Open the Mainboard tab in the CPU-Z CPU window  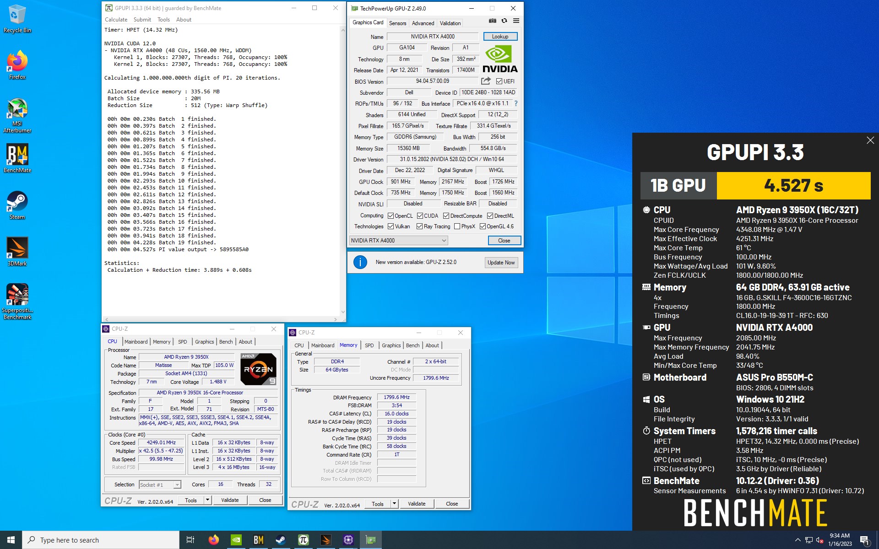[x=136, y=342]
